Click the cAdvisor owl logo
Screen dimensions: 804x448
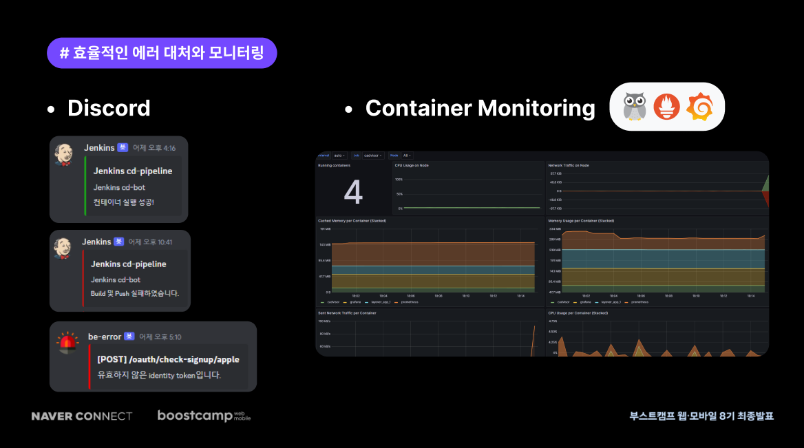click(634, 107)
